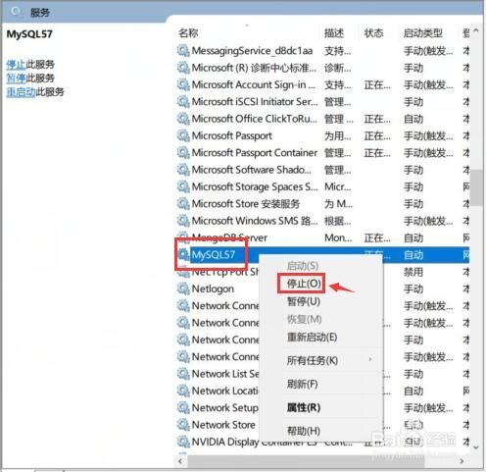This screenshot has width=486, height=472.
Task: Choose 刷新(F) in context menu
Action: [x=302, y=384]
